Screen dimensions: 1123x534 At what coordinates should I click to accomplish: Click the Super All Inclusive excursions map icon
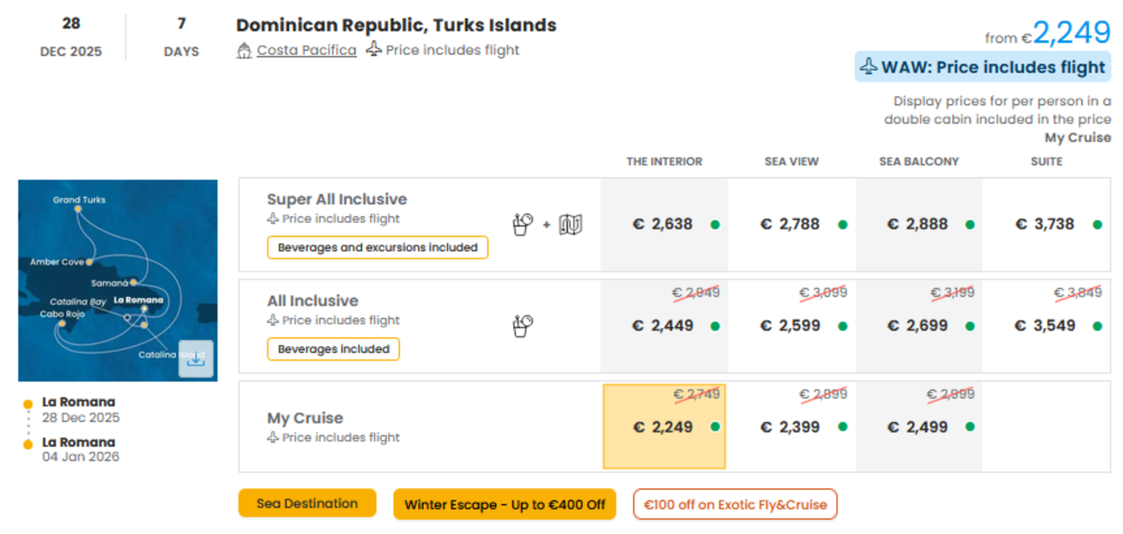point(571,225)
